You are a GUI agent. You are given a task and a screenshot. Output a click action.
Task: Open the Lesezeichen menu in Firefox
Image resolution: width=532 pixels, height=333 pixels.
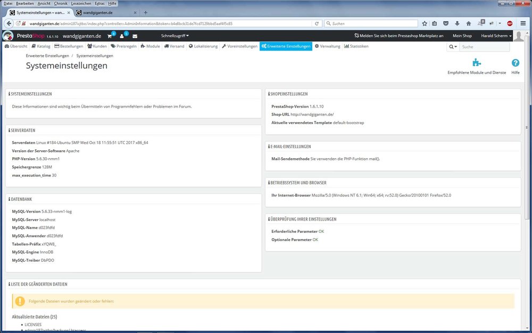pos(81,3)
